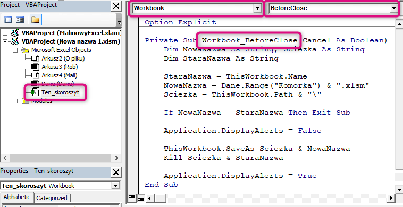
Task: Select Dane (Dane) sheet object
Action: (57, 84)
